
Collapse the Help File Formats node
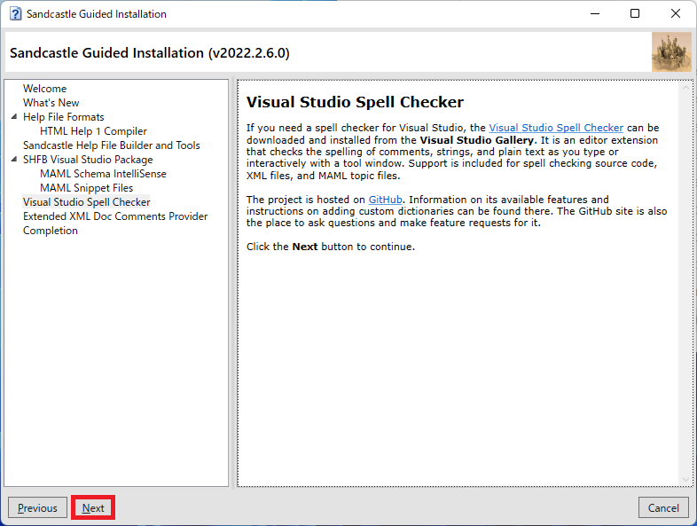(x=14, y=116)
